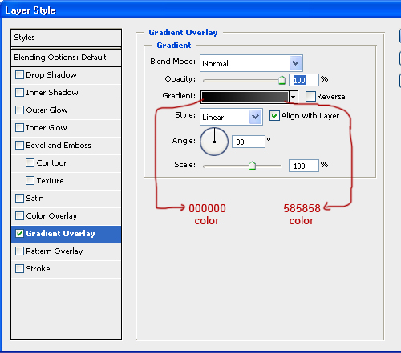Image resolution: width=401 pixels, height=353 pixels.
Task: Enable the Contour checkbox
Action: (30, 163)
